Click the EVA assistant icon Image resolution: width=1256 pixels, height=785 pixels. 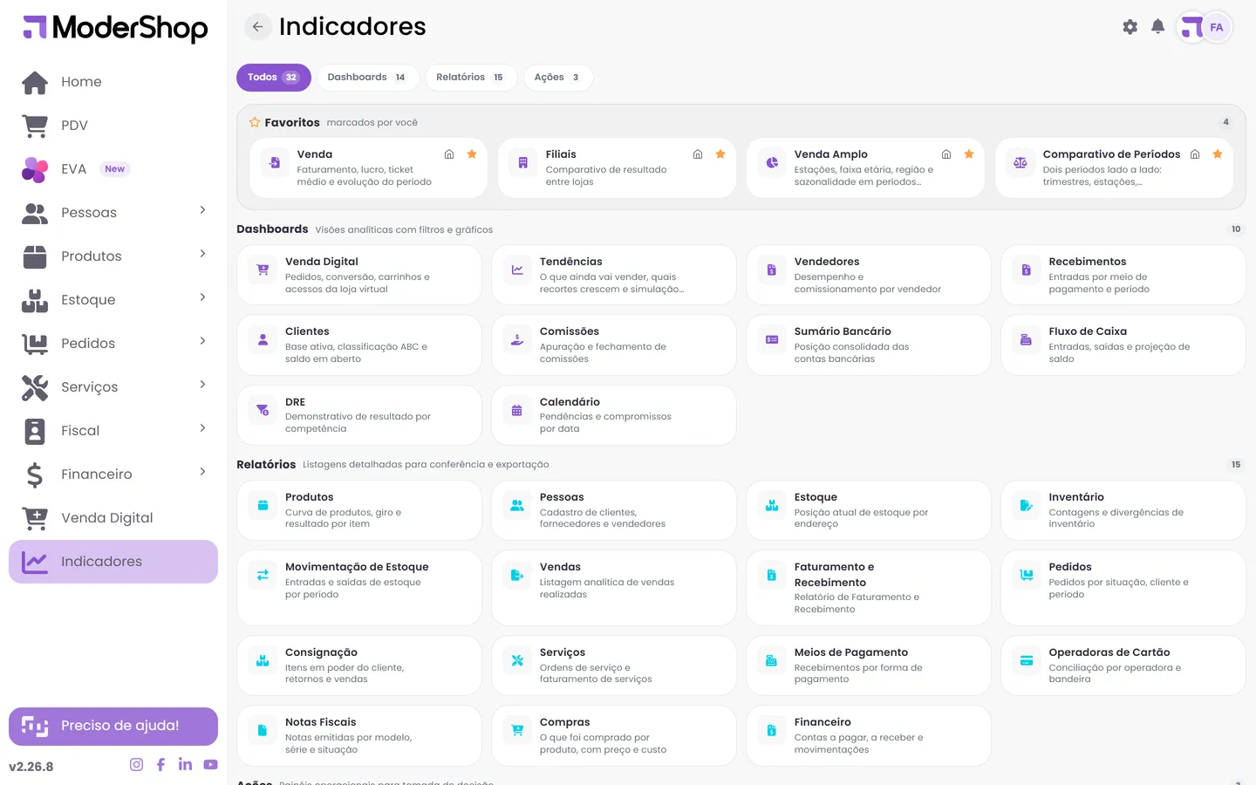pos(35,169)
